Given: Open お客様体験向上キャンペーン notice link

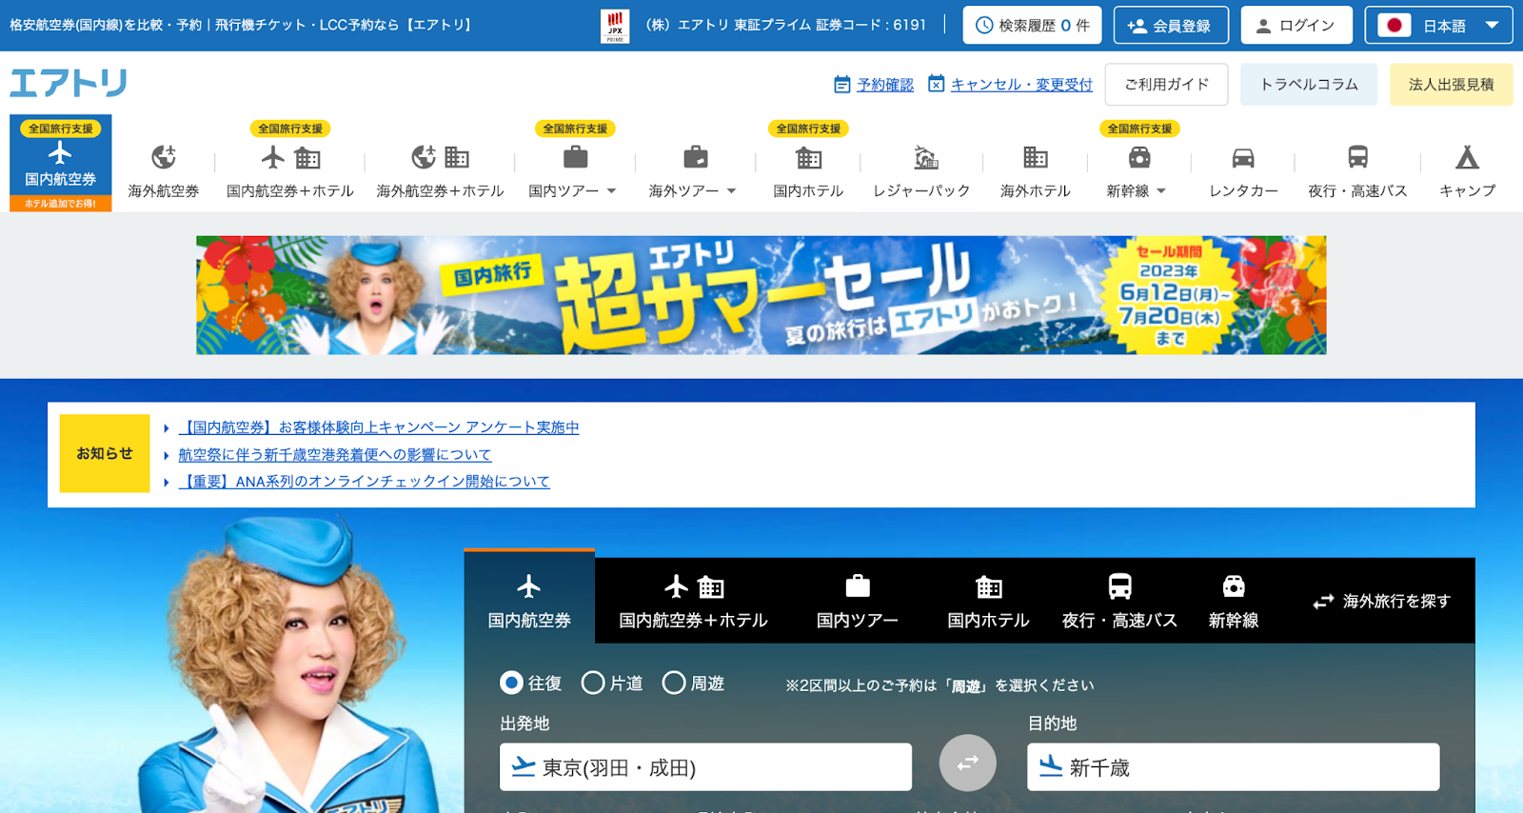Looking at the screenshot, I should click(x=379, y=427).
